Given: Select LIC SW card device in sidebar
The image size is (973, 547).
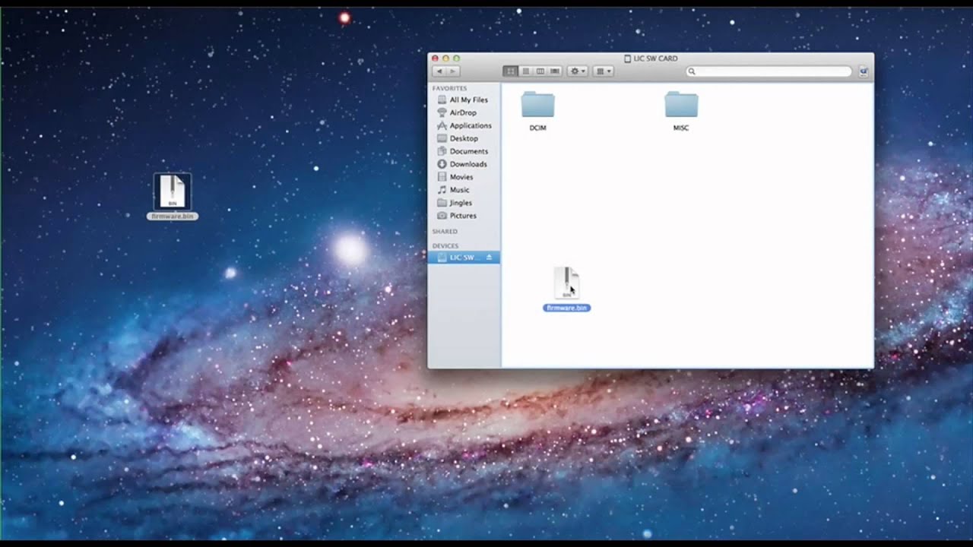Looking at the screenshot, I should point(462,258).
